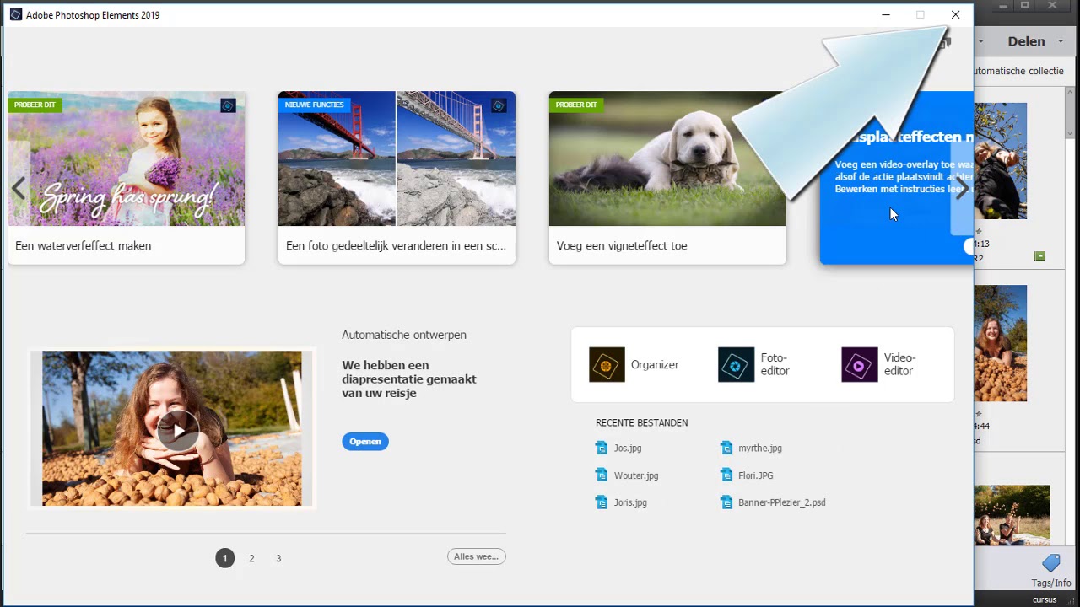Select the two-people outdoor photo in Organizer
The height and width of the screenshot is (607, 1080).
tap(1012, 516)
